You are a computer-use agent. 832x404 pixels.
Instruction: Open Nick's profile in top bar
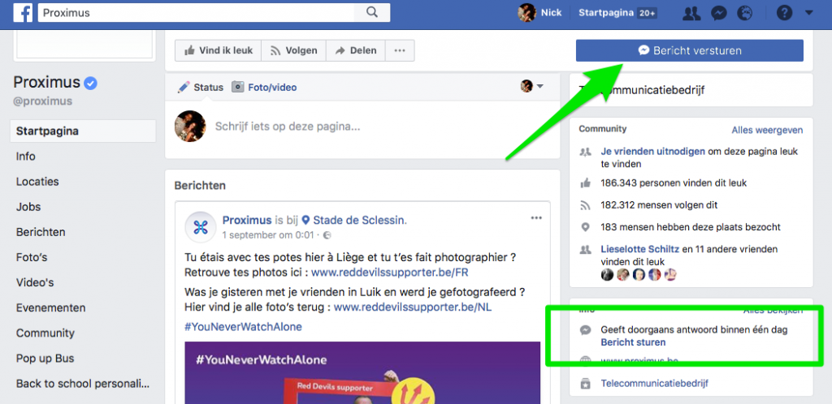click(540, 13)
